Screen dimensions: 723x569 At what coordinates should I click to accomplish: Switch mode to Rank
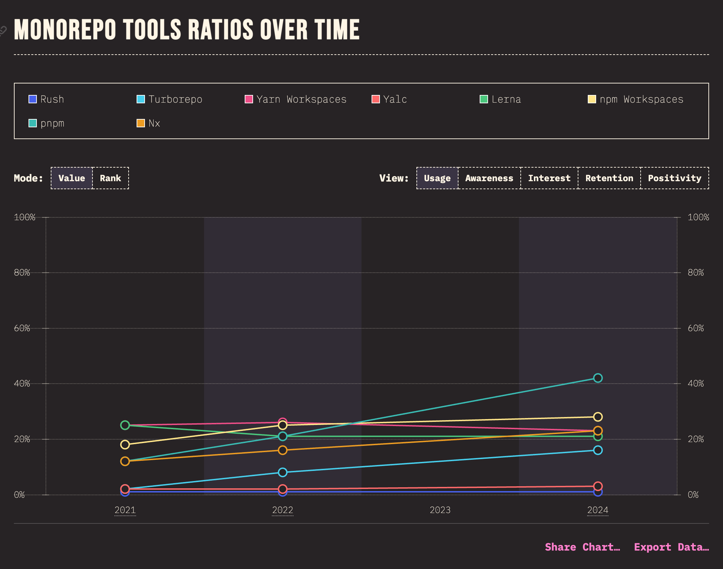tap(111, 178)
